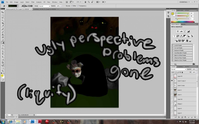
Task: Toggle the Dither checkbox
Action: 72,6
